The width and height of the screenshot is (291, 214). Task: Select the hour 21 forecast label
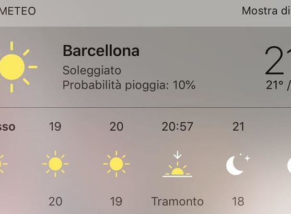[x=238, y=127]
